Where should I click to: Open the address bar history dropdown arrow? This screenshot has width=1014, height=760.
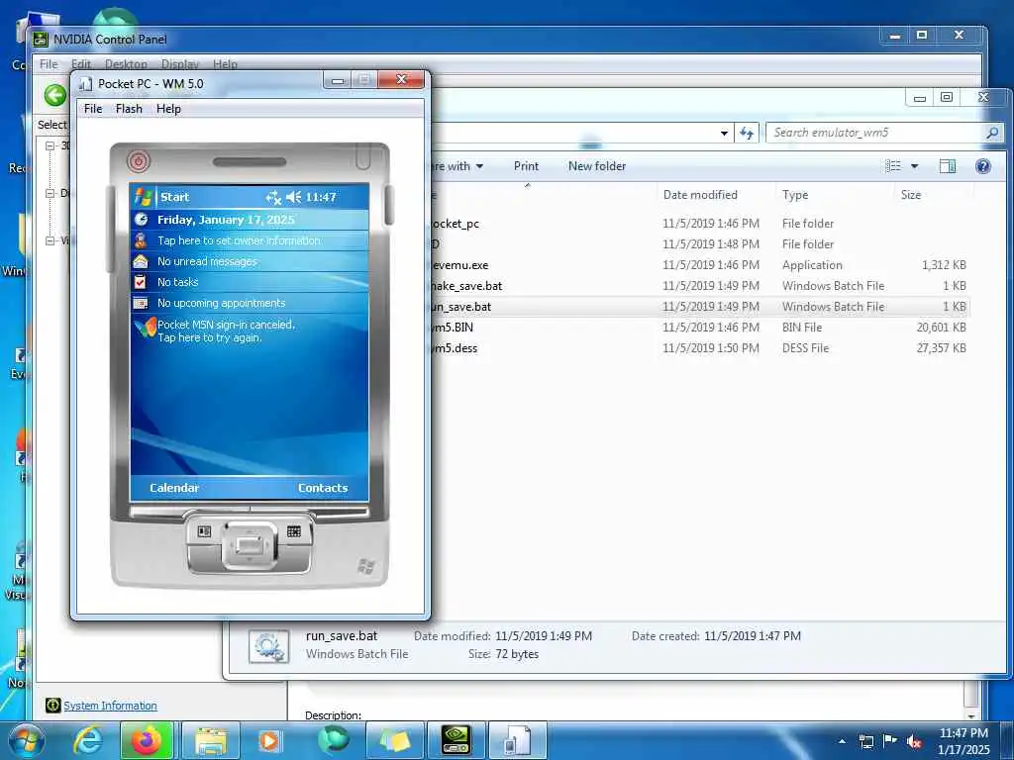tap(724, 134)
